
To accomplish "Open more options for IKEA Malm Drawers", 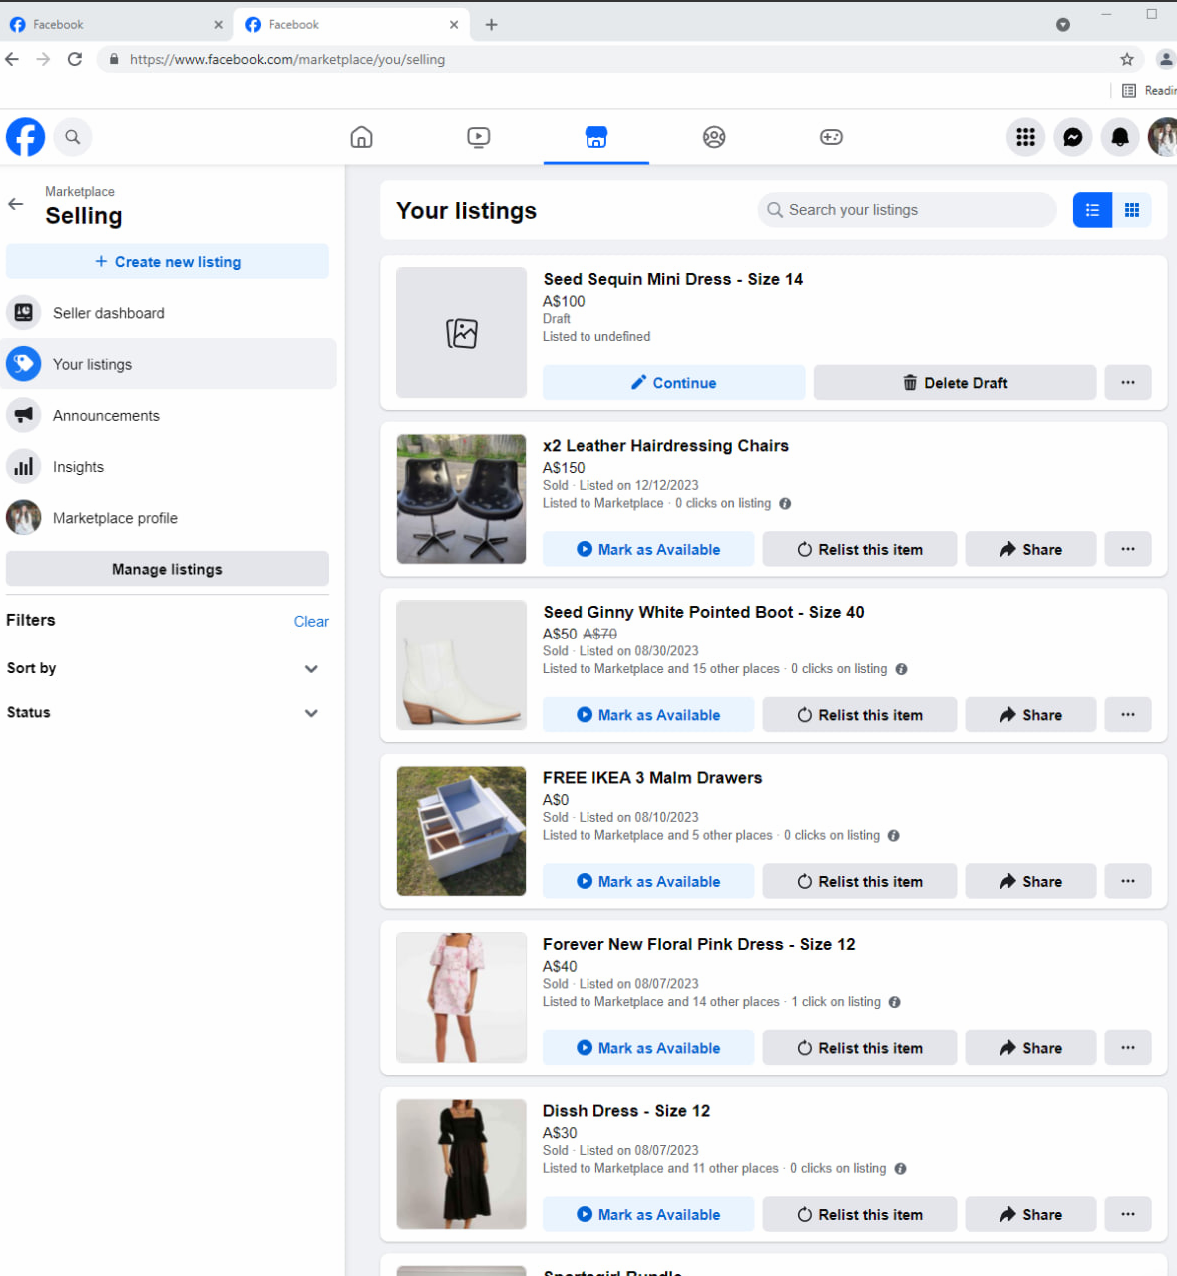I will click(x=1128, y=881).
